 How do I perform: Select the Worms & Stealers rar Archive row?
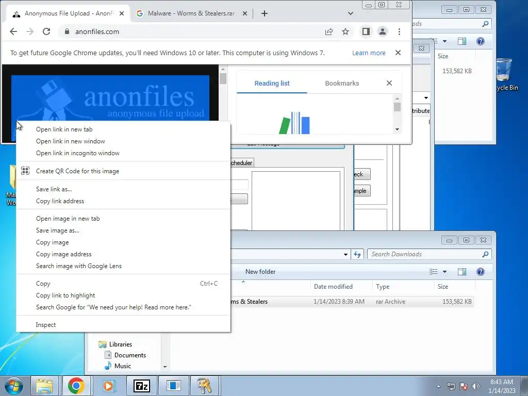352,302
